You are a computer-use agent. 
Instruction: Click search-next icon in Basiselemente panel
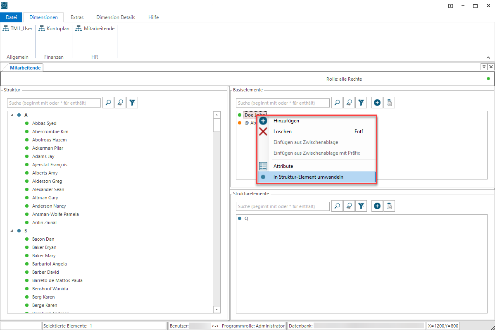click(x=349, y=103)
